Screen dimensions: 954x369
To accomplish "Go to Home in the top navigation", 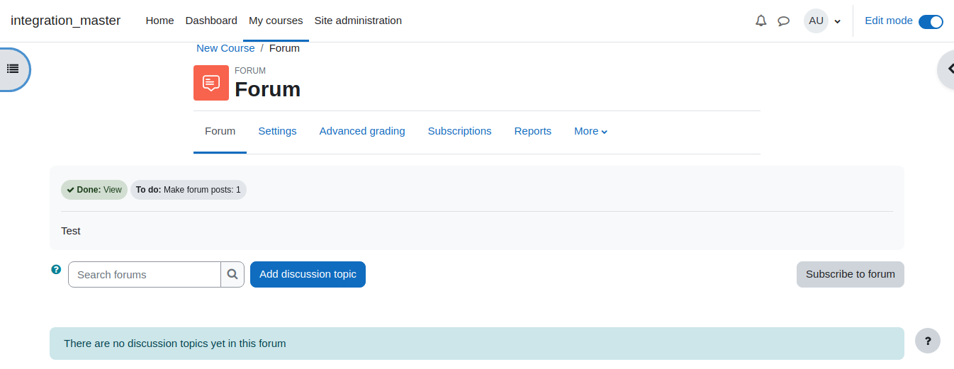I will pyautogui.click(x=159, y=21).
